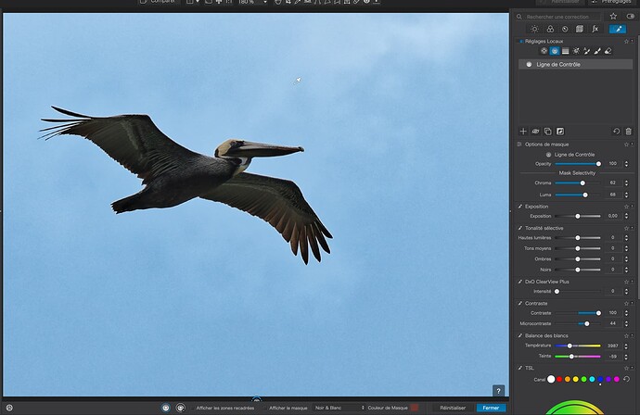Select the Eraser local adjustment tool

click(608, 51)
